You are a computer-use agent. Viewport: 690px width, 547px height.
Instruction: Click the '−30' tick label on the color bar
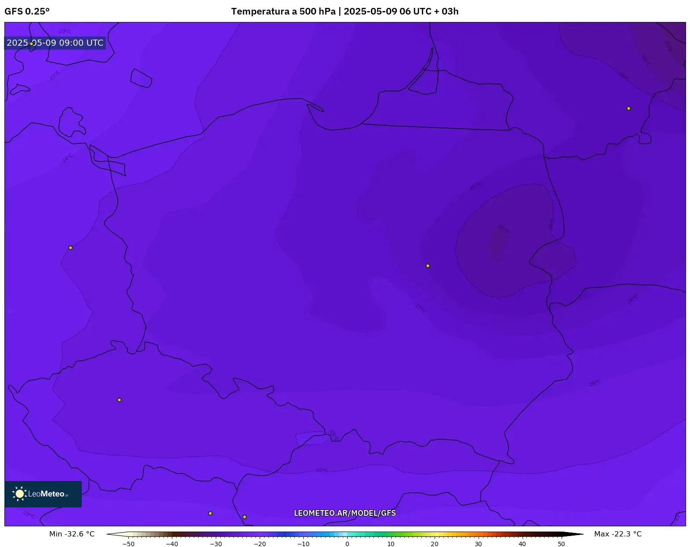point(216,544)
